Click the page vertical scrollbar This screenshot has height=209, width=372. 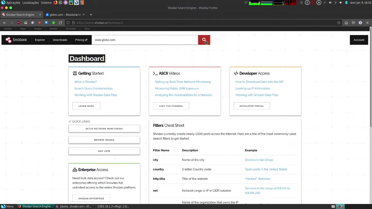pyautogui.click(x=371, y=77)
